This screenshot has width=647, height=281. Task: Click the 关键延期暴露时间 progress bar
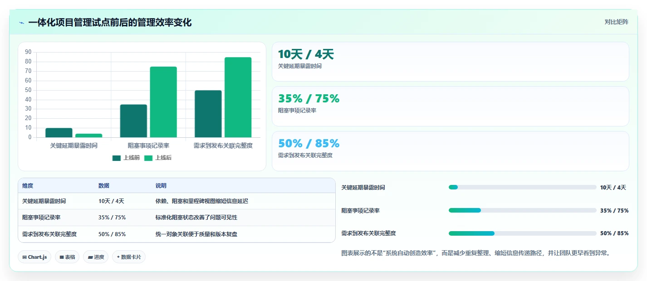pyautogui.click(x=522, y=187)
